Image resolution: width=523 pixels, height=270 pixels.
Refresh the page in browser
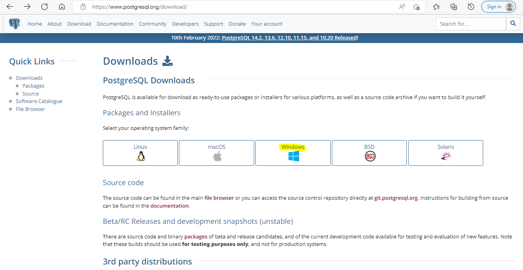[x=45, y=7]
